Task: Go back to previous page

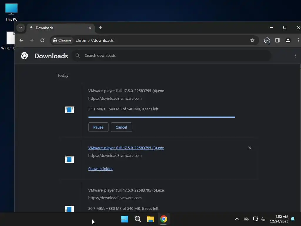Action: click(21, 40)
